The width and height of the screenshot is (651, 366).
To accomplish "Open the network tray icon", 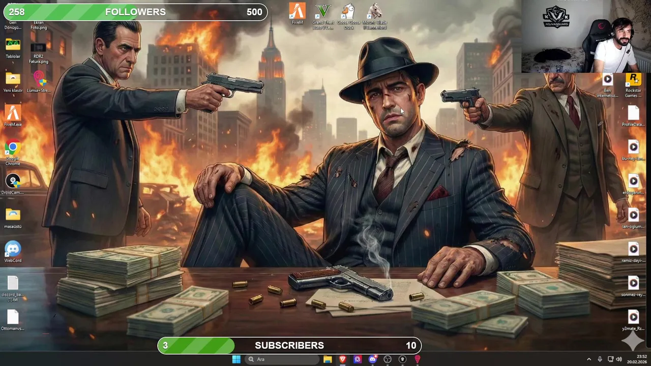I will tap(610, 359).
